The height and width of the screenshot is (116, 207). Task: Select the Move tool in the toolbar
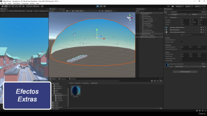point(6,6)
